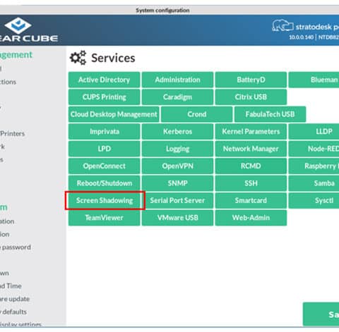
Task: Open the Kerberos service settings
Action: (177, 131)
